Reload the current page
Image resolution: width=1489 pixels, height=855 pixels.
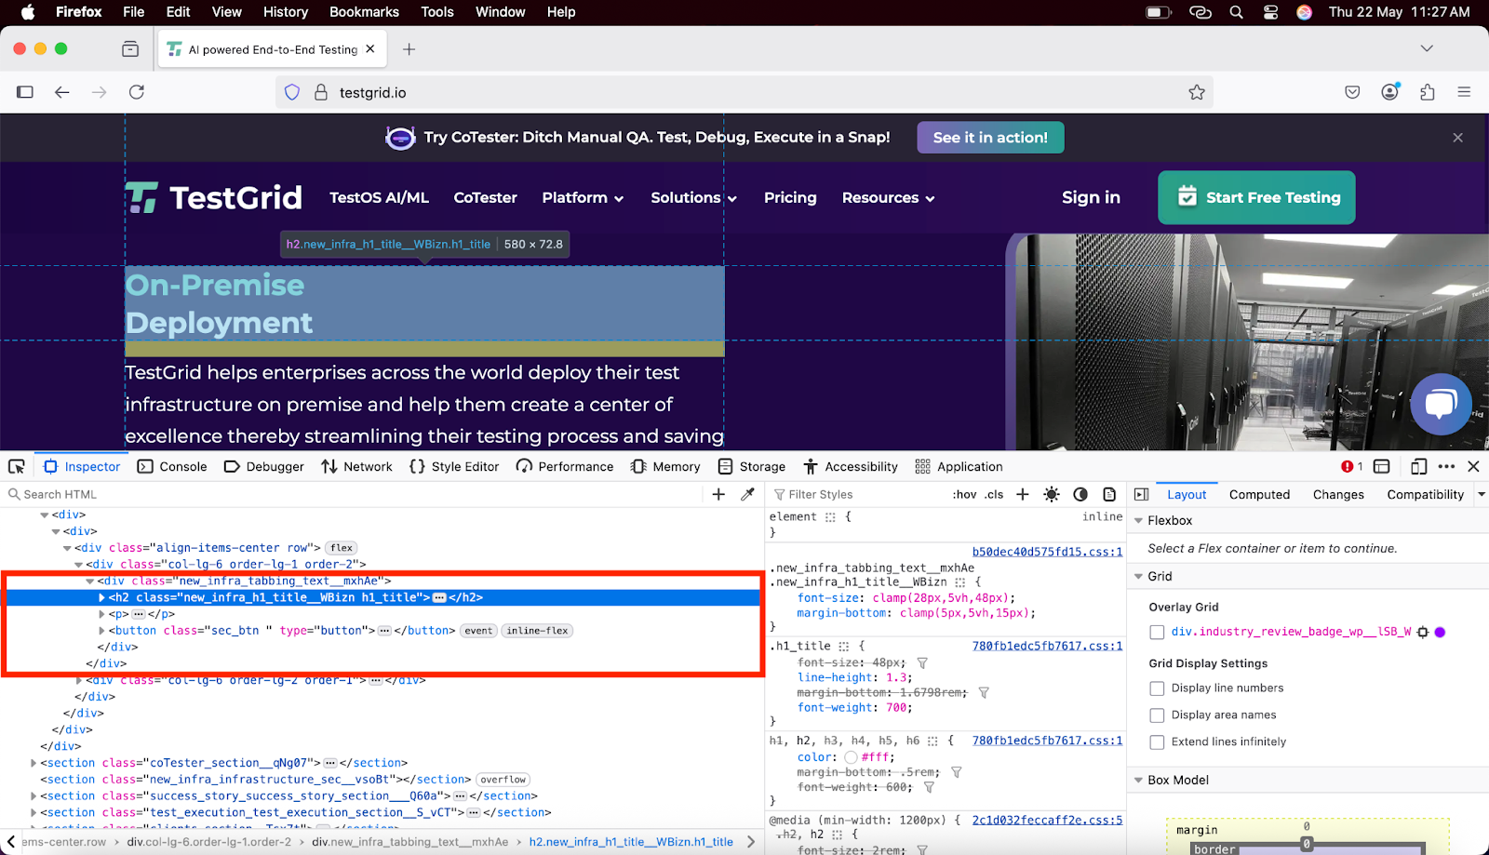[x=137, y=91]
